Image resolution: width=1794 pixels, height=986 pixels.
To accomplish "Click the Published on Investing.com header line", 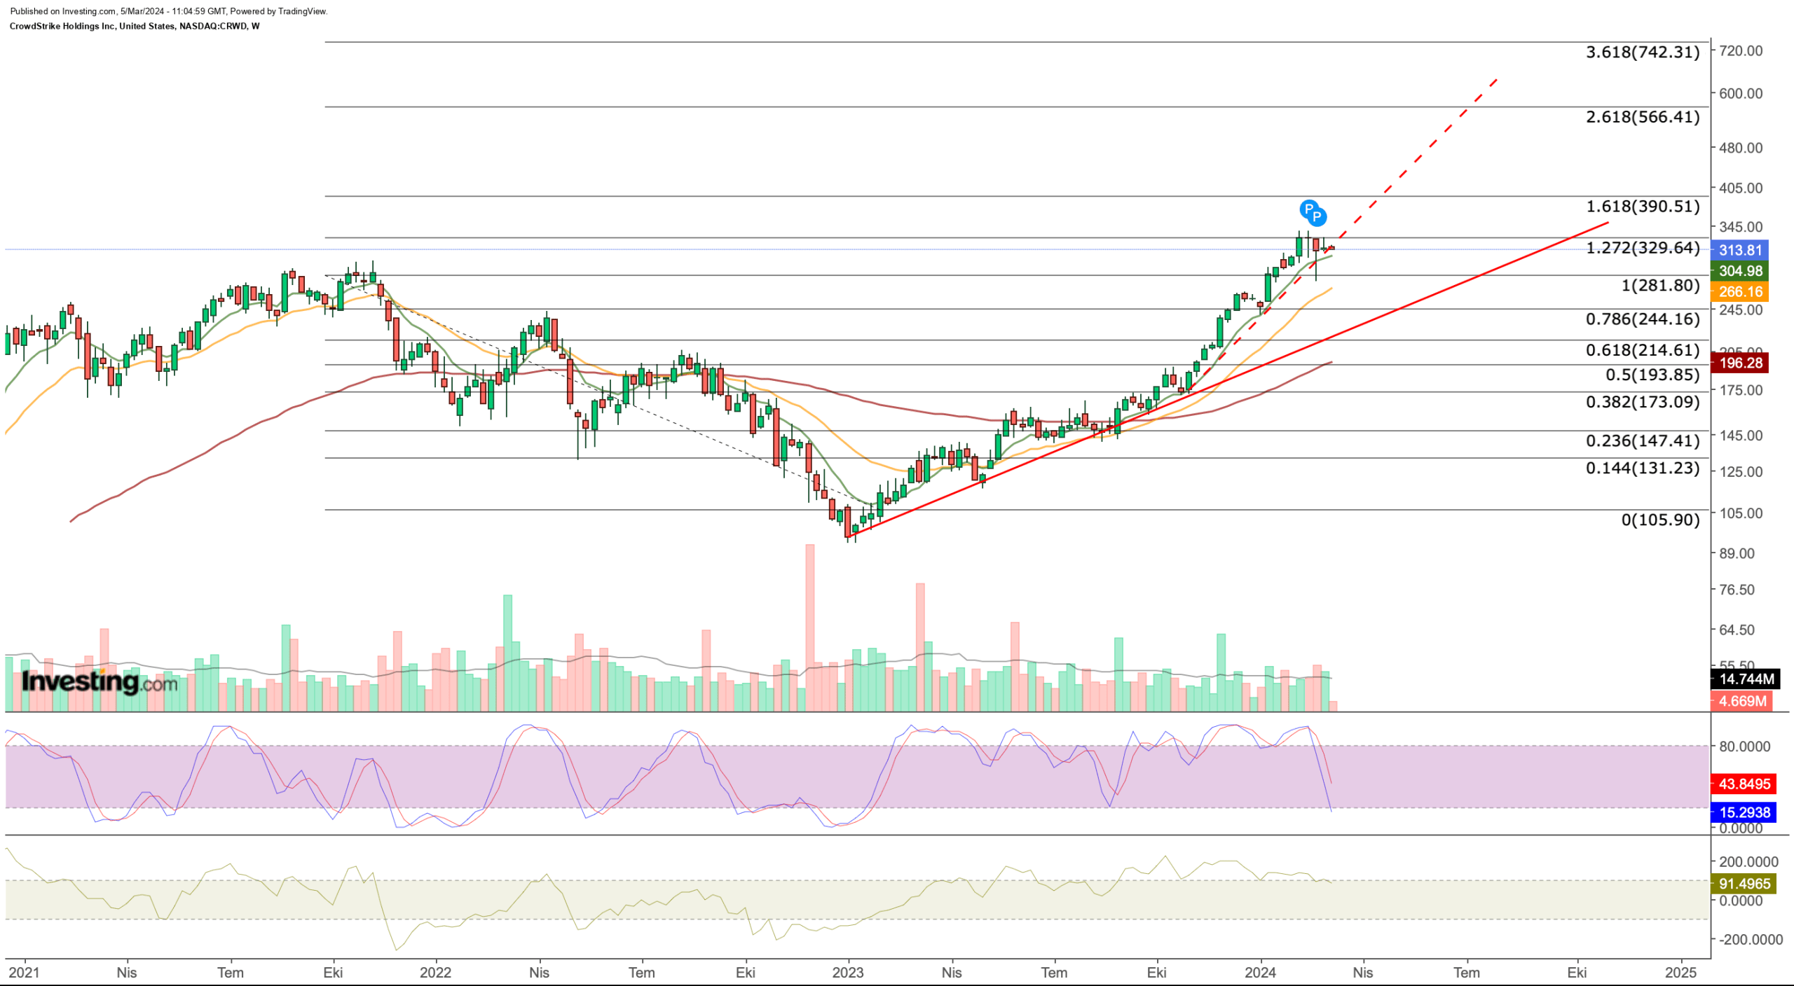I will click(x=168, y=11).
